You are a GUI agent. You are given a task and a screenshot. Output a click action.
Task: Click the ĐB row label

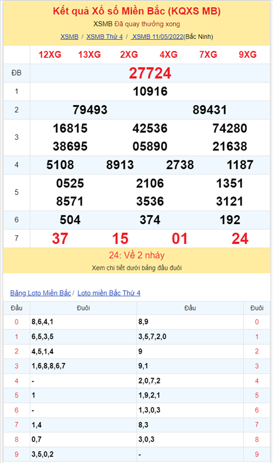tap(16, 73)
